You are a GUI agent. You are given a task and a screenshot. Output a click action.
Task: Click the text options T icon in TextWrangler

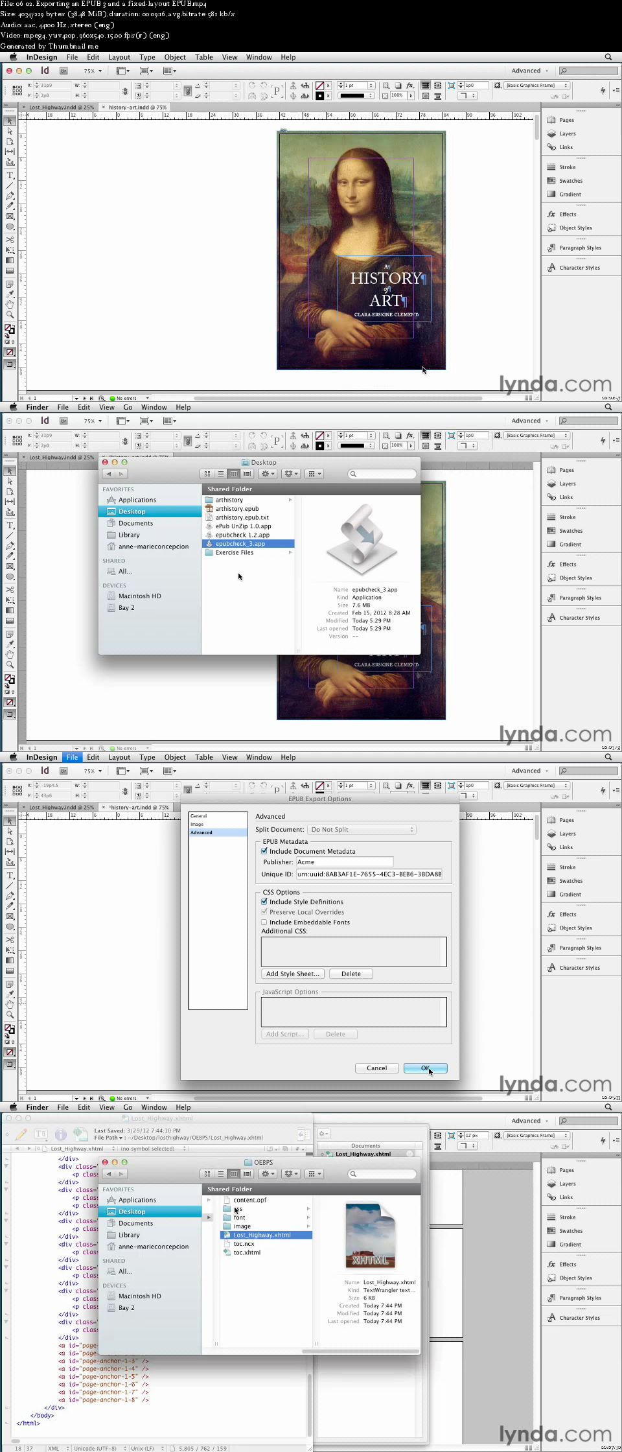41,1134
